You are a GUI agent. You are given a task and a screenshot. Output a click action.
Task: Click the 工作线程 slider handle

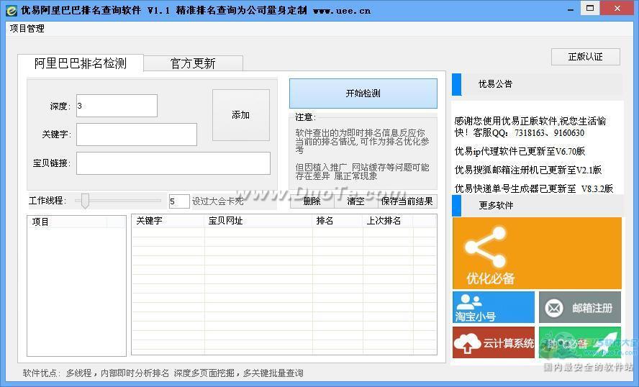[85, 201]
